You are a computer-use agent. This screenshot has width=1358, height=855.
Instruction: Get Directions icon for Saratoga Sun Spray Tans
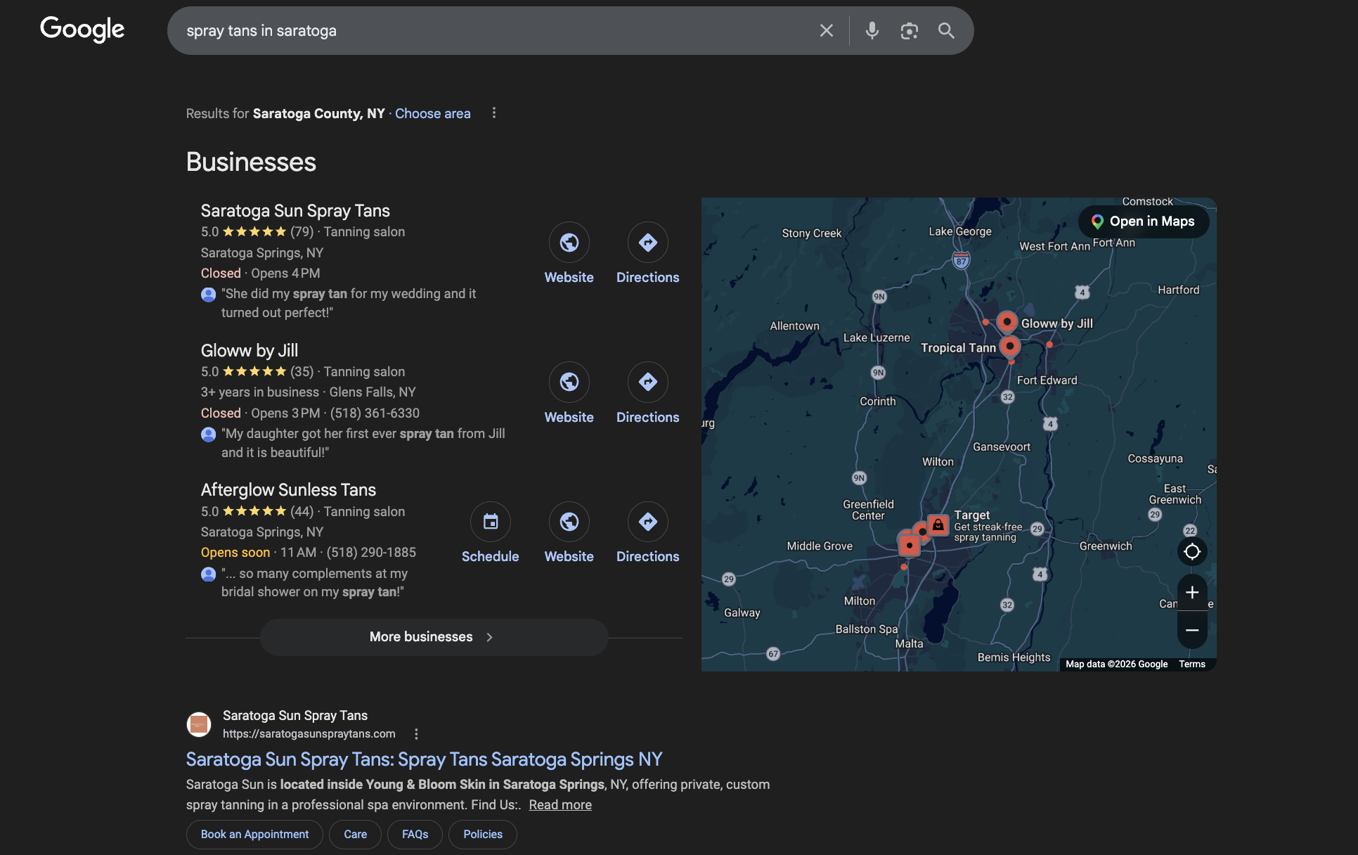[x=648, y=243]
